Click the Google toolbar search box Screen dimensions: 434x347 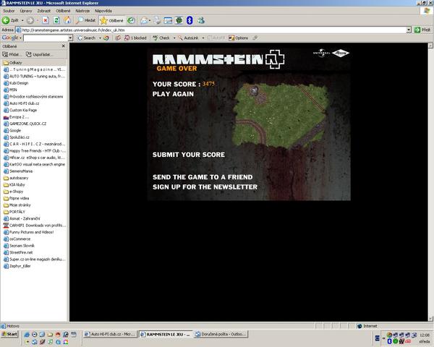point(46,38)
